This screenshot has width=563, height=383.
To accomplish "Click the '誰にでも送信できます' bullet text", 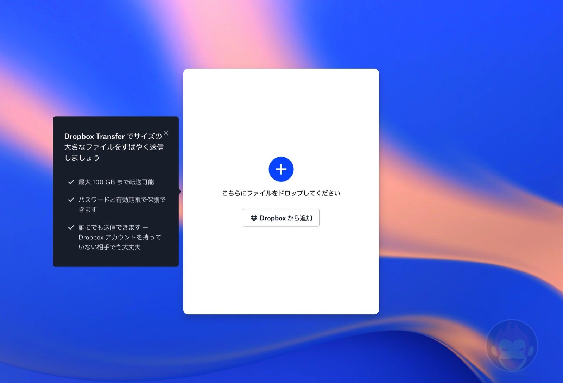I will (x=120, y=237).
